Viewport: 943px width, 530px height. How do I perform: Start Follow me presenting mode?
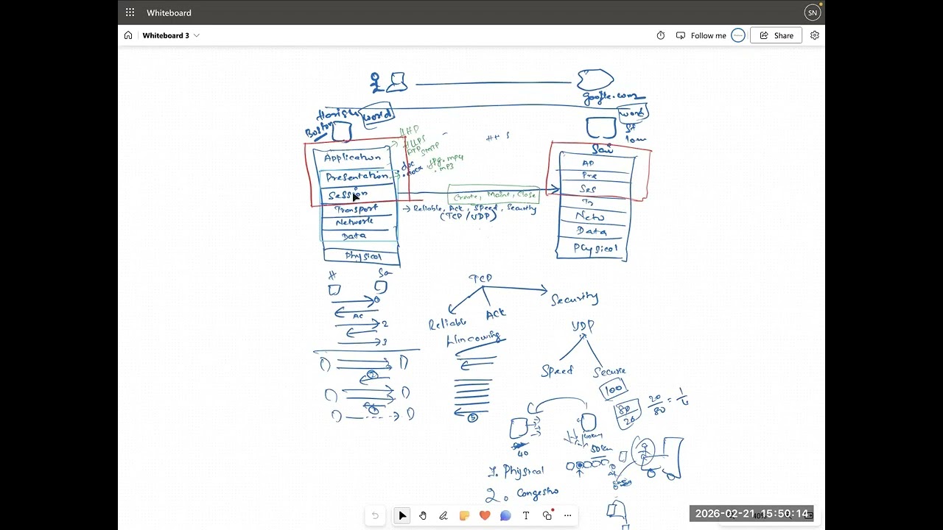coord(701,35)
